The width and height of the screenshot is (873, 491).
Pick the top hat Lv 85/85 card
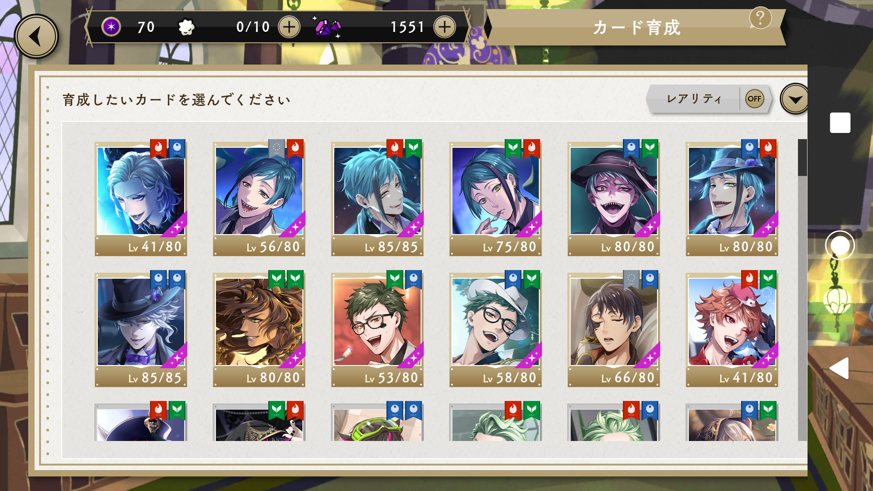point(141,329)
